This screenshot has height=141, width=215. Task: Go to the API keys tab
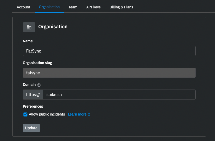coord(93,7)
